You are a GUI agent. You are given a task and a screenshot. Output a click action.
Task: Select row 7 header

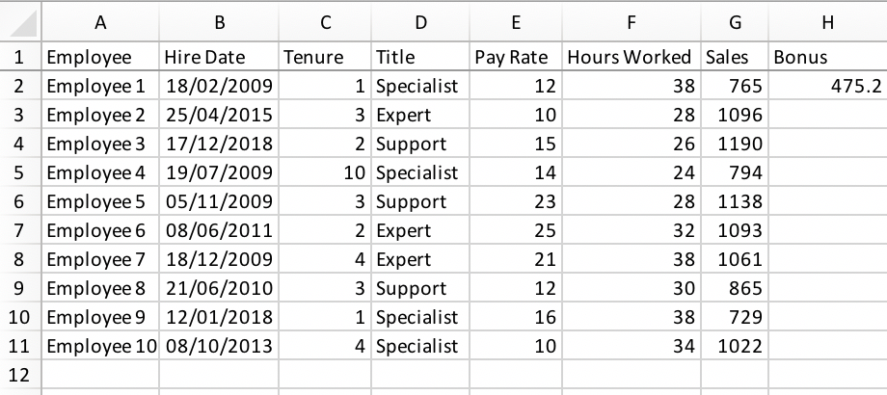pos(20,230)
